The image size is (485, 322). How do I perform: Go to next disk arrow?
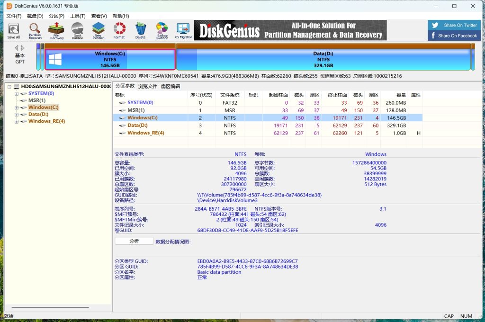tap(23, 48)
